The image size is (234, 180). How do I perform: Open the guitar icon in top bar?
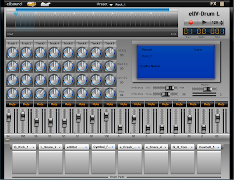(x=45, y=4)
